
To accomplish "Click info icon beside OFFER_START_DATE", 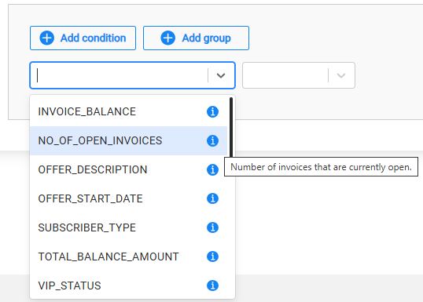I will [x=212, y=198].
